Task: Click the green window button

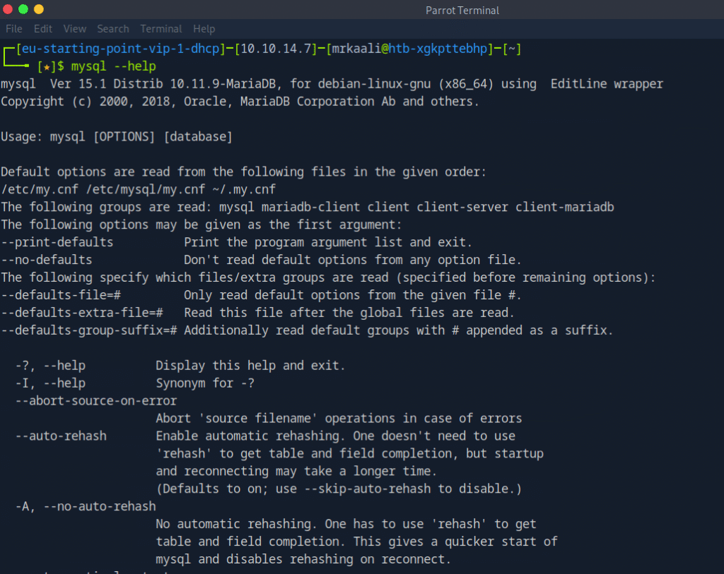Action: [24, 9]
